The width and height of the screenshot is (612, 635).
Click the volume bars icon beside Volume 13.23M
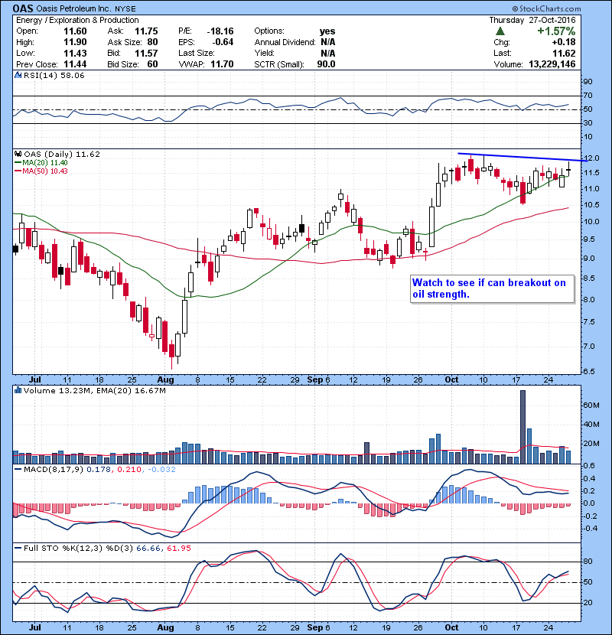[x=18, y=391]
